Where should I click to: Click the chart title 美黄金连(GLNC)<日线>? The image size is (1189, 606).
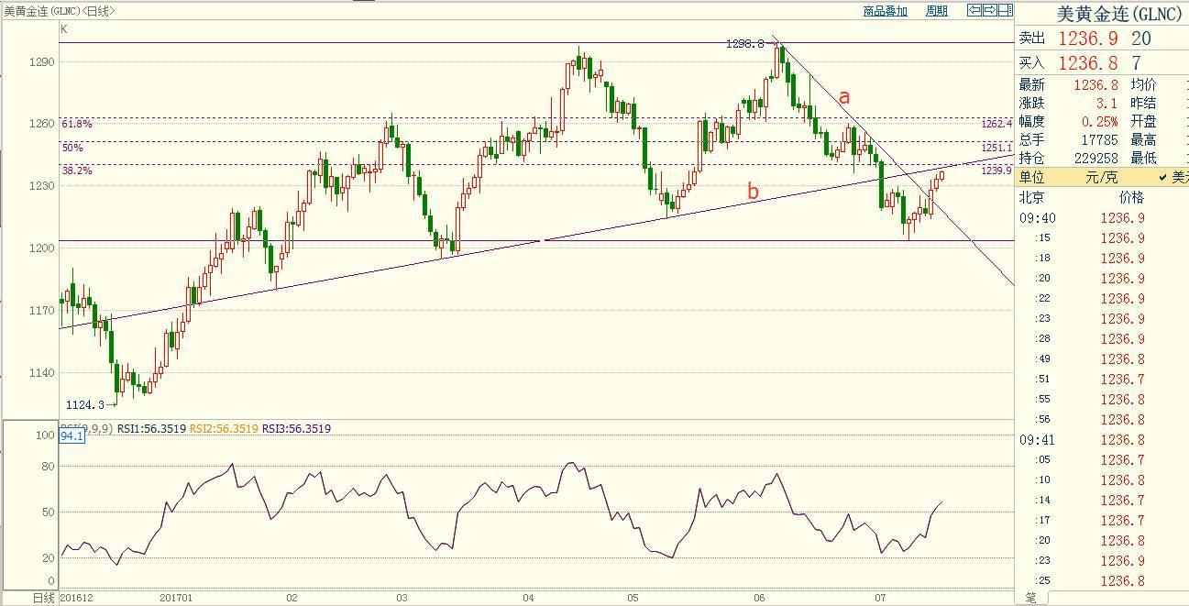pyautogui.click(x=60, y=11)
